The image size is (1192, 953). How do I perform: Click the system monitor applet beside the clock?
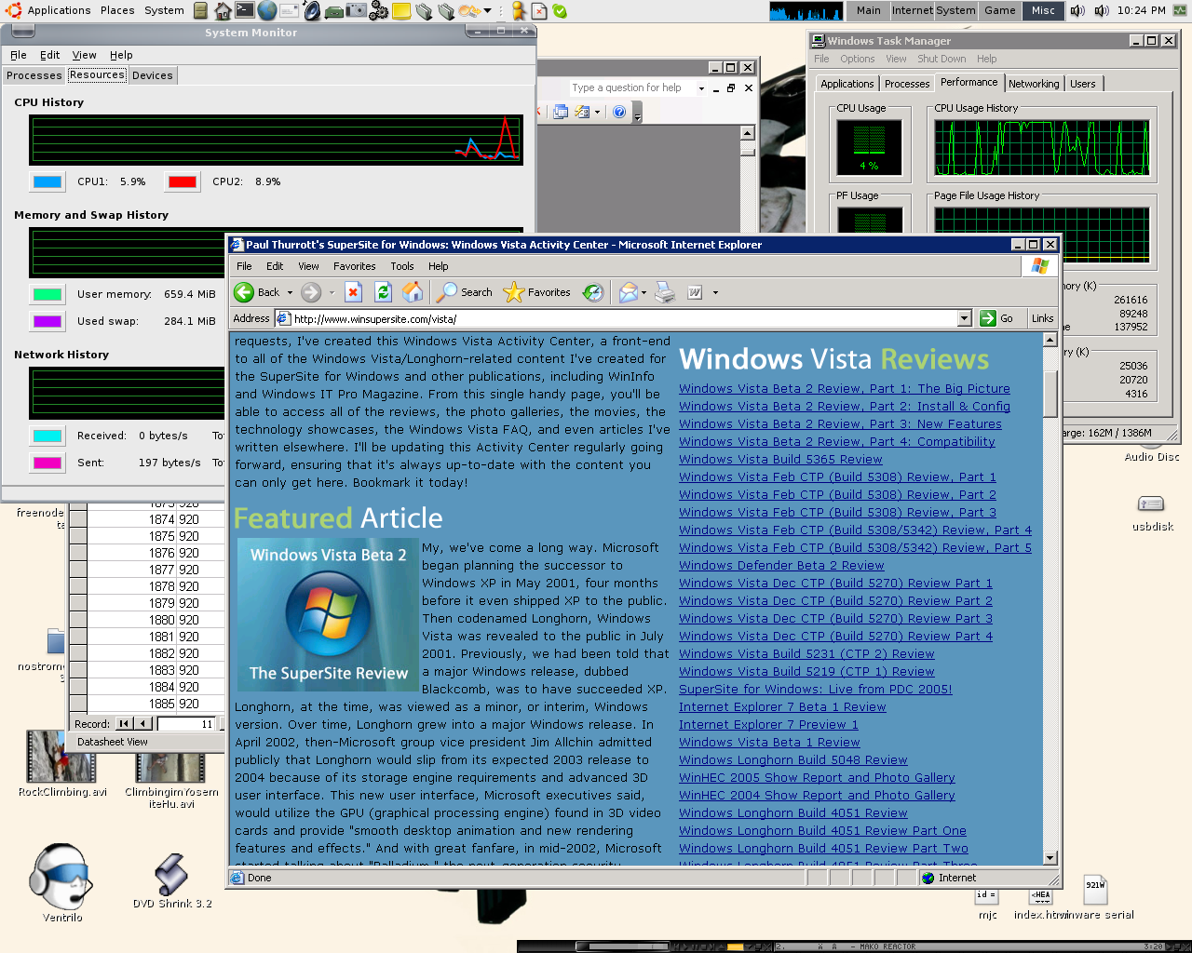tap(1181, 10)
